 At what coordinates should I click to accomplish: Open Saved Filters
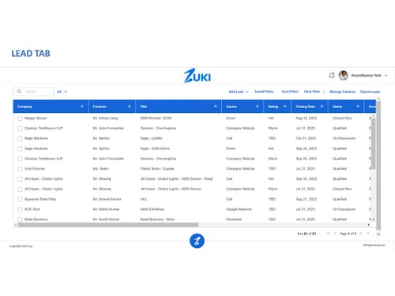264,92
